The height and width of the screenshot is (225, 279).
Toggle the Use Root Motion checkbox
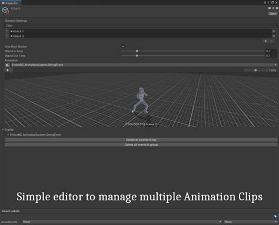[x=124, y=46]
